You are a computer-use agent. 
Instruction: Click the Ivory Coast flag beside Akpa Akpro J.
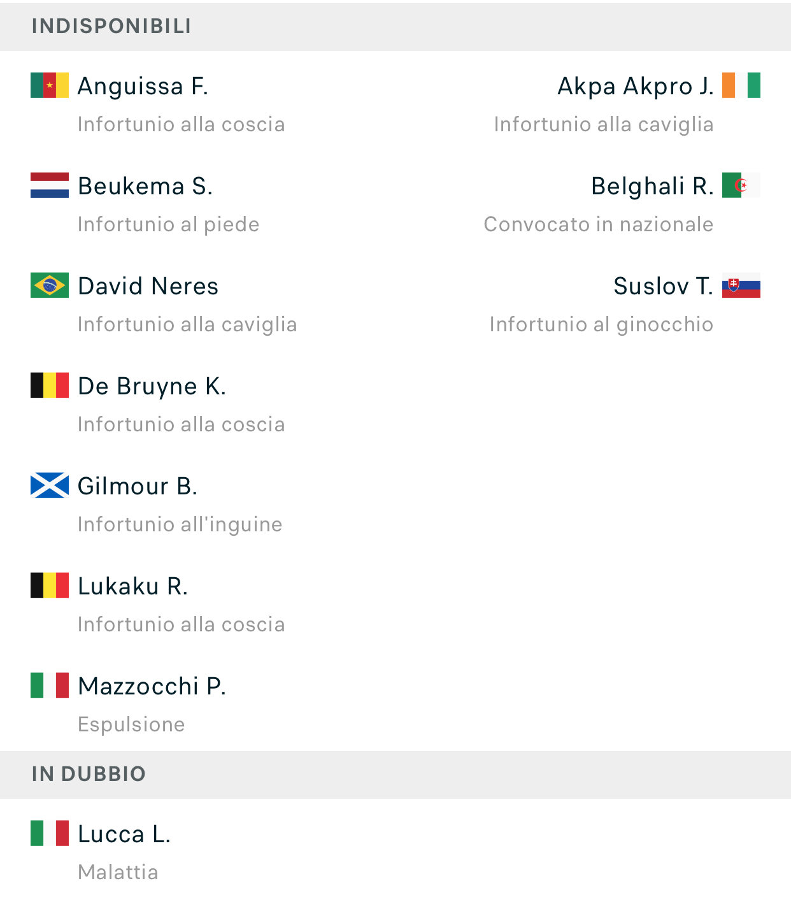click(x=741, y=85)
